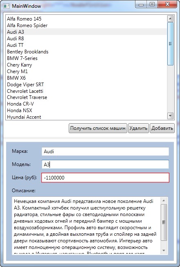Click the Получить список машин button
Image resolution: width=180 pixels, height=267 pixels.
[x=98, y=128]
